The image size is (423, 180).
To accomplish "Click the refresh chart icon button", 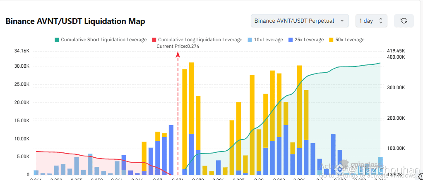I will coord(404,21).
